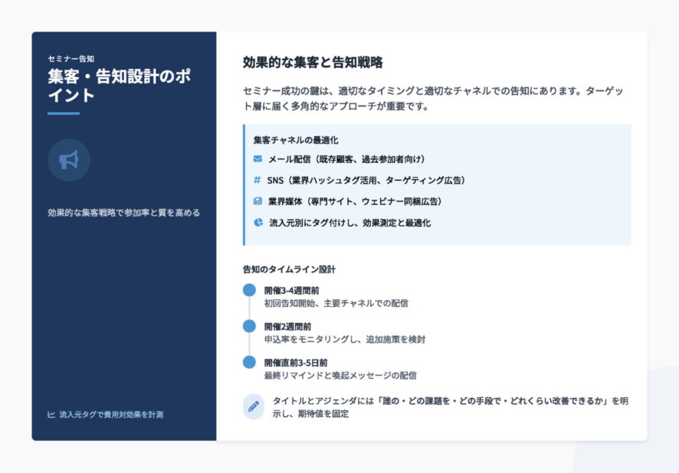This screenshot has width=679, height=473.
Task: Click the 効果的な集客と告知戦略 heading
Action: pyautogui.click(x=313, y=63)
